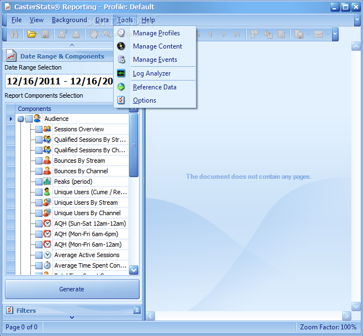Image resolution: width=363 pixels, height=336 pixels.
Task: Select Manage Events menu entry
Action: click(155, 60)
